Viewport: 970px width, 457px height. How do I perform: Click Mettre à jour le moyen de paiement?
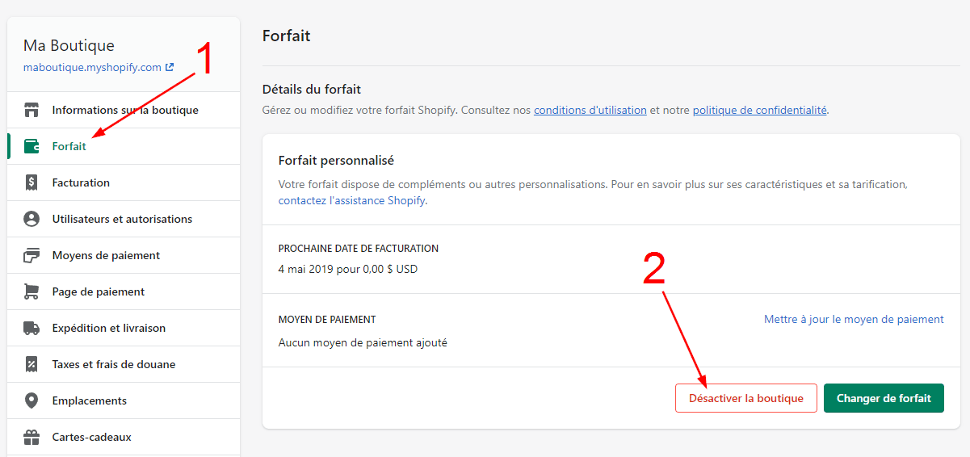coord(854,319)
